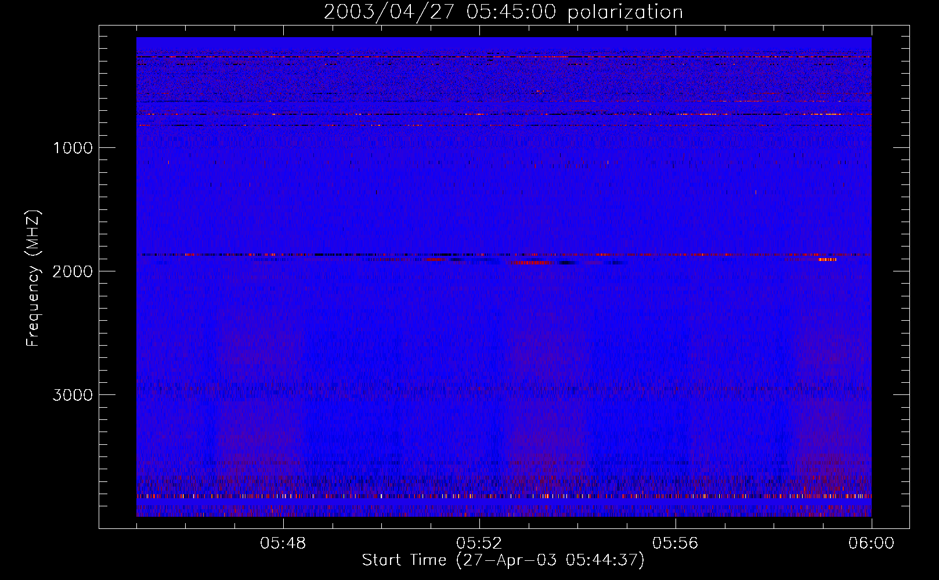Image resolution: width=939 pixels, height=580 pixels.
Task: Click the 05:52 time axis label
Action: (479, 543)
